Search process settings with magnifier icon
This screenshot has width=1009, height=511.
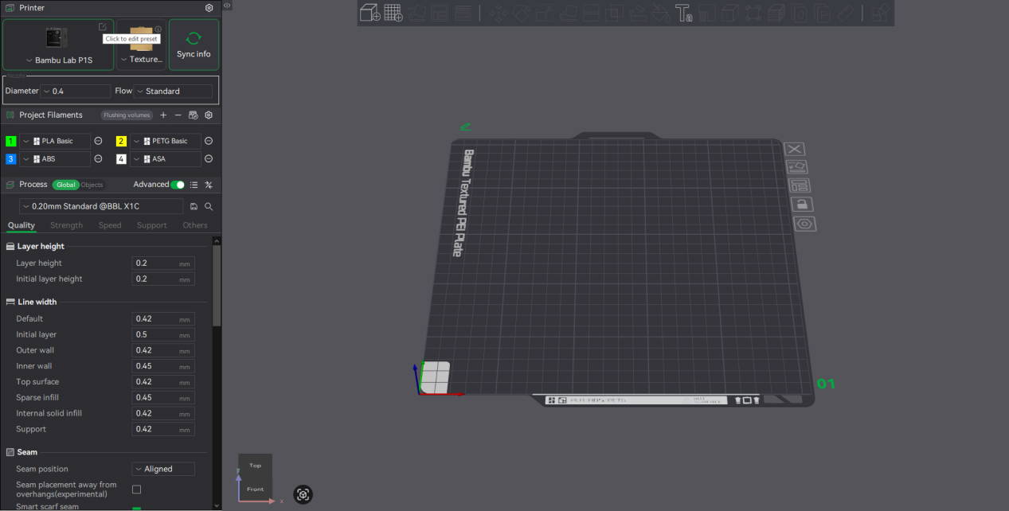(x=209, y=206)
